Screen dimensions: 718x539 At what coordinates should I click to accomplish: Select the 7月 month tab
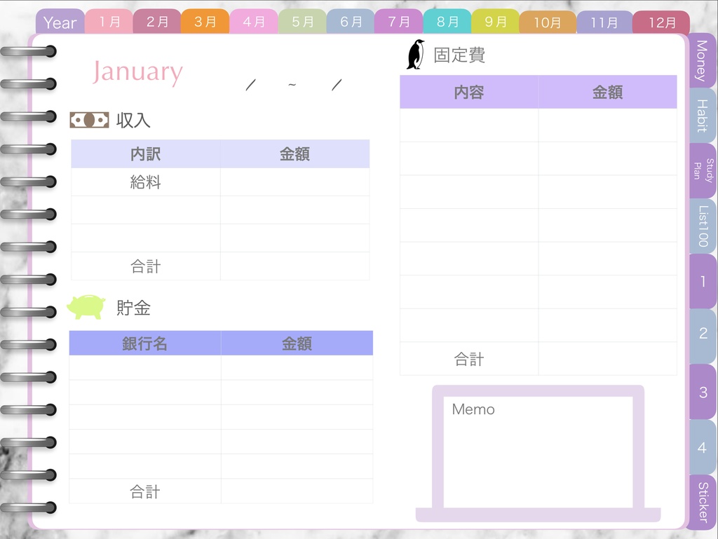[x=399, y=22]
